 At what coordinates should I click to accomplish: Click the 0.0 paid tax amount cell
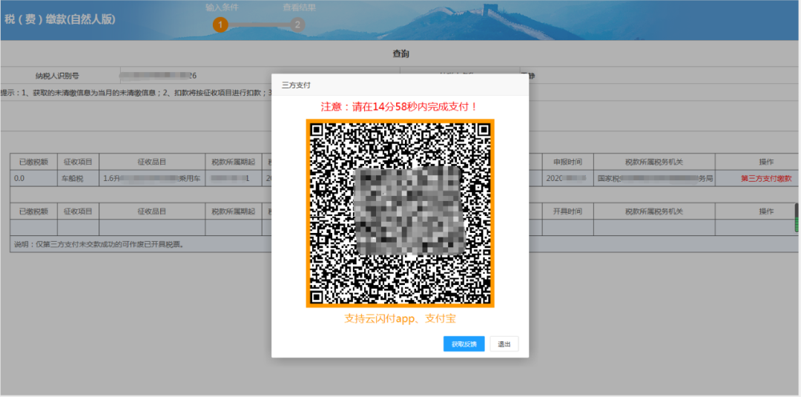[33, 178]
